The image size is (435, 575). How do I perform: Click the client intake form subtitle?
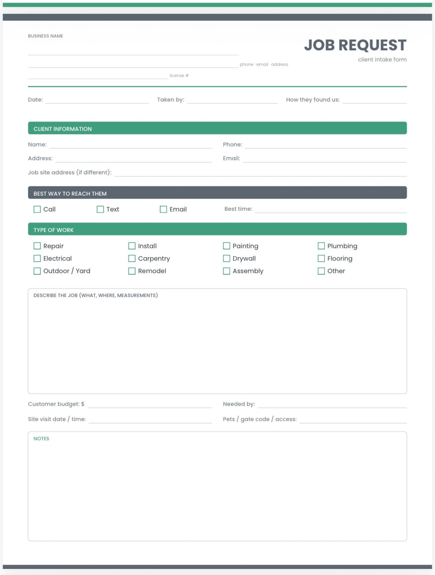[x=382, y=59]
